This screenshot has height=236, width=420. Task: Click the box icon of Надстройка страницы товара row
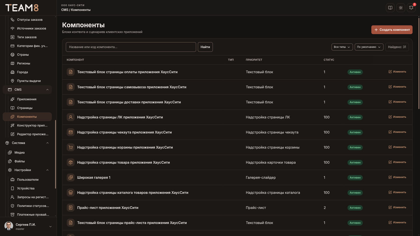coord(71,162)
